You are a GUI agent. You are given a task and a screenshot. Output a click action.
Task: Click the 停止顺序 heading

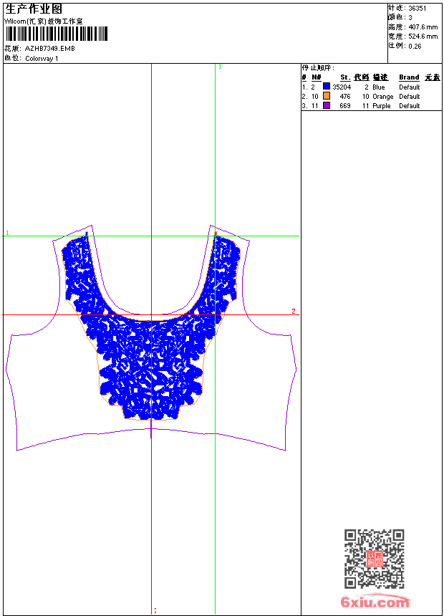coord(318,68)
